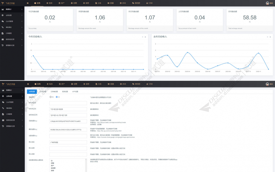Open CRM in lower settings top navigation

point(150,84)
